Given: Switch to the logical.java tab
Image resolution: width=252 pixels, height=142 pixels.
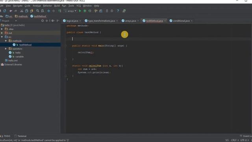Looking at the screenshot, I should click(x=72, y=21).
